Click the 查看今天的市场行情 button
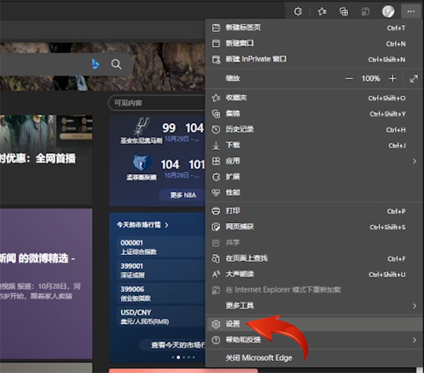Image resolution: width=424 pixels, height=373 pixels. click(173, 345)
